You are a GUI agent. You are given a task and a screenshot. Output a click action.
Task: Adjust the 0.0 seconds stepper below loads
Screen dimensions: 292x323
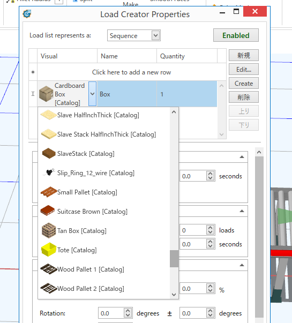pyautogui.click(x=210, y=244)
